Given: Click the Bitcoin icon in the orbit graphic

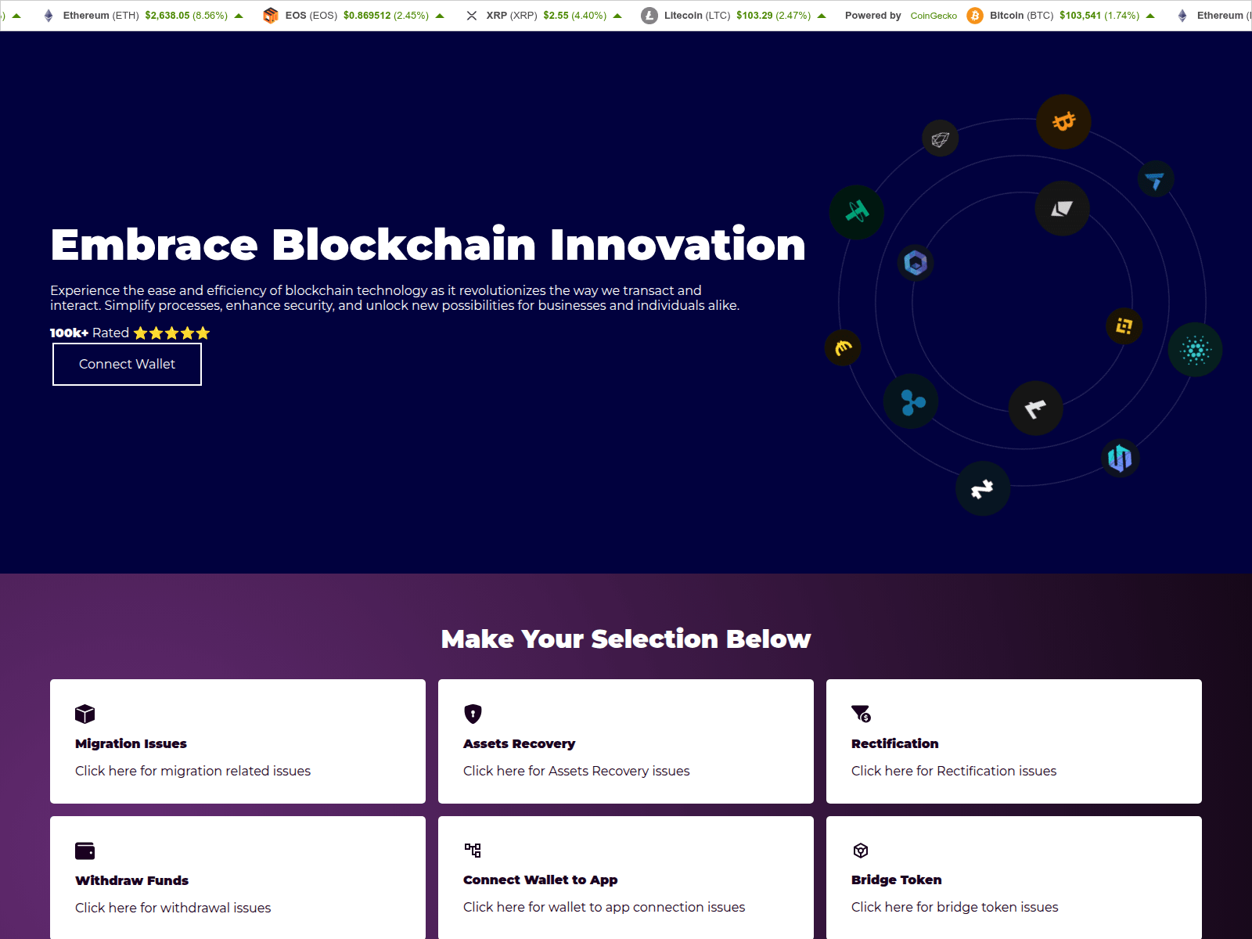Looking at the screenshot, I should (1063, 122).
